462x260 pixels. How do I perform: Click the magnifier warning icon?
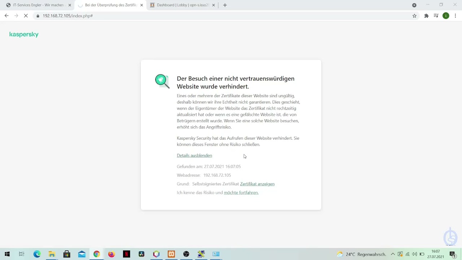click(162, 81)
